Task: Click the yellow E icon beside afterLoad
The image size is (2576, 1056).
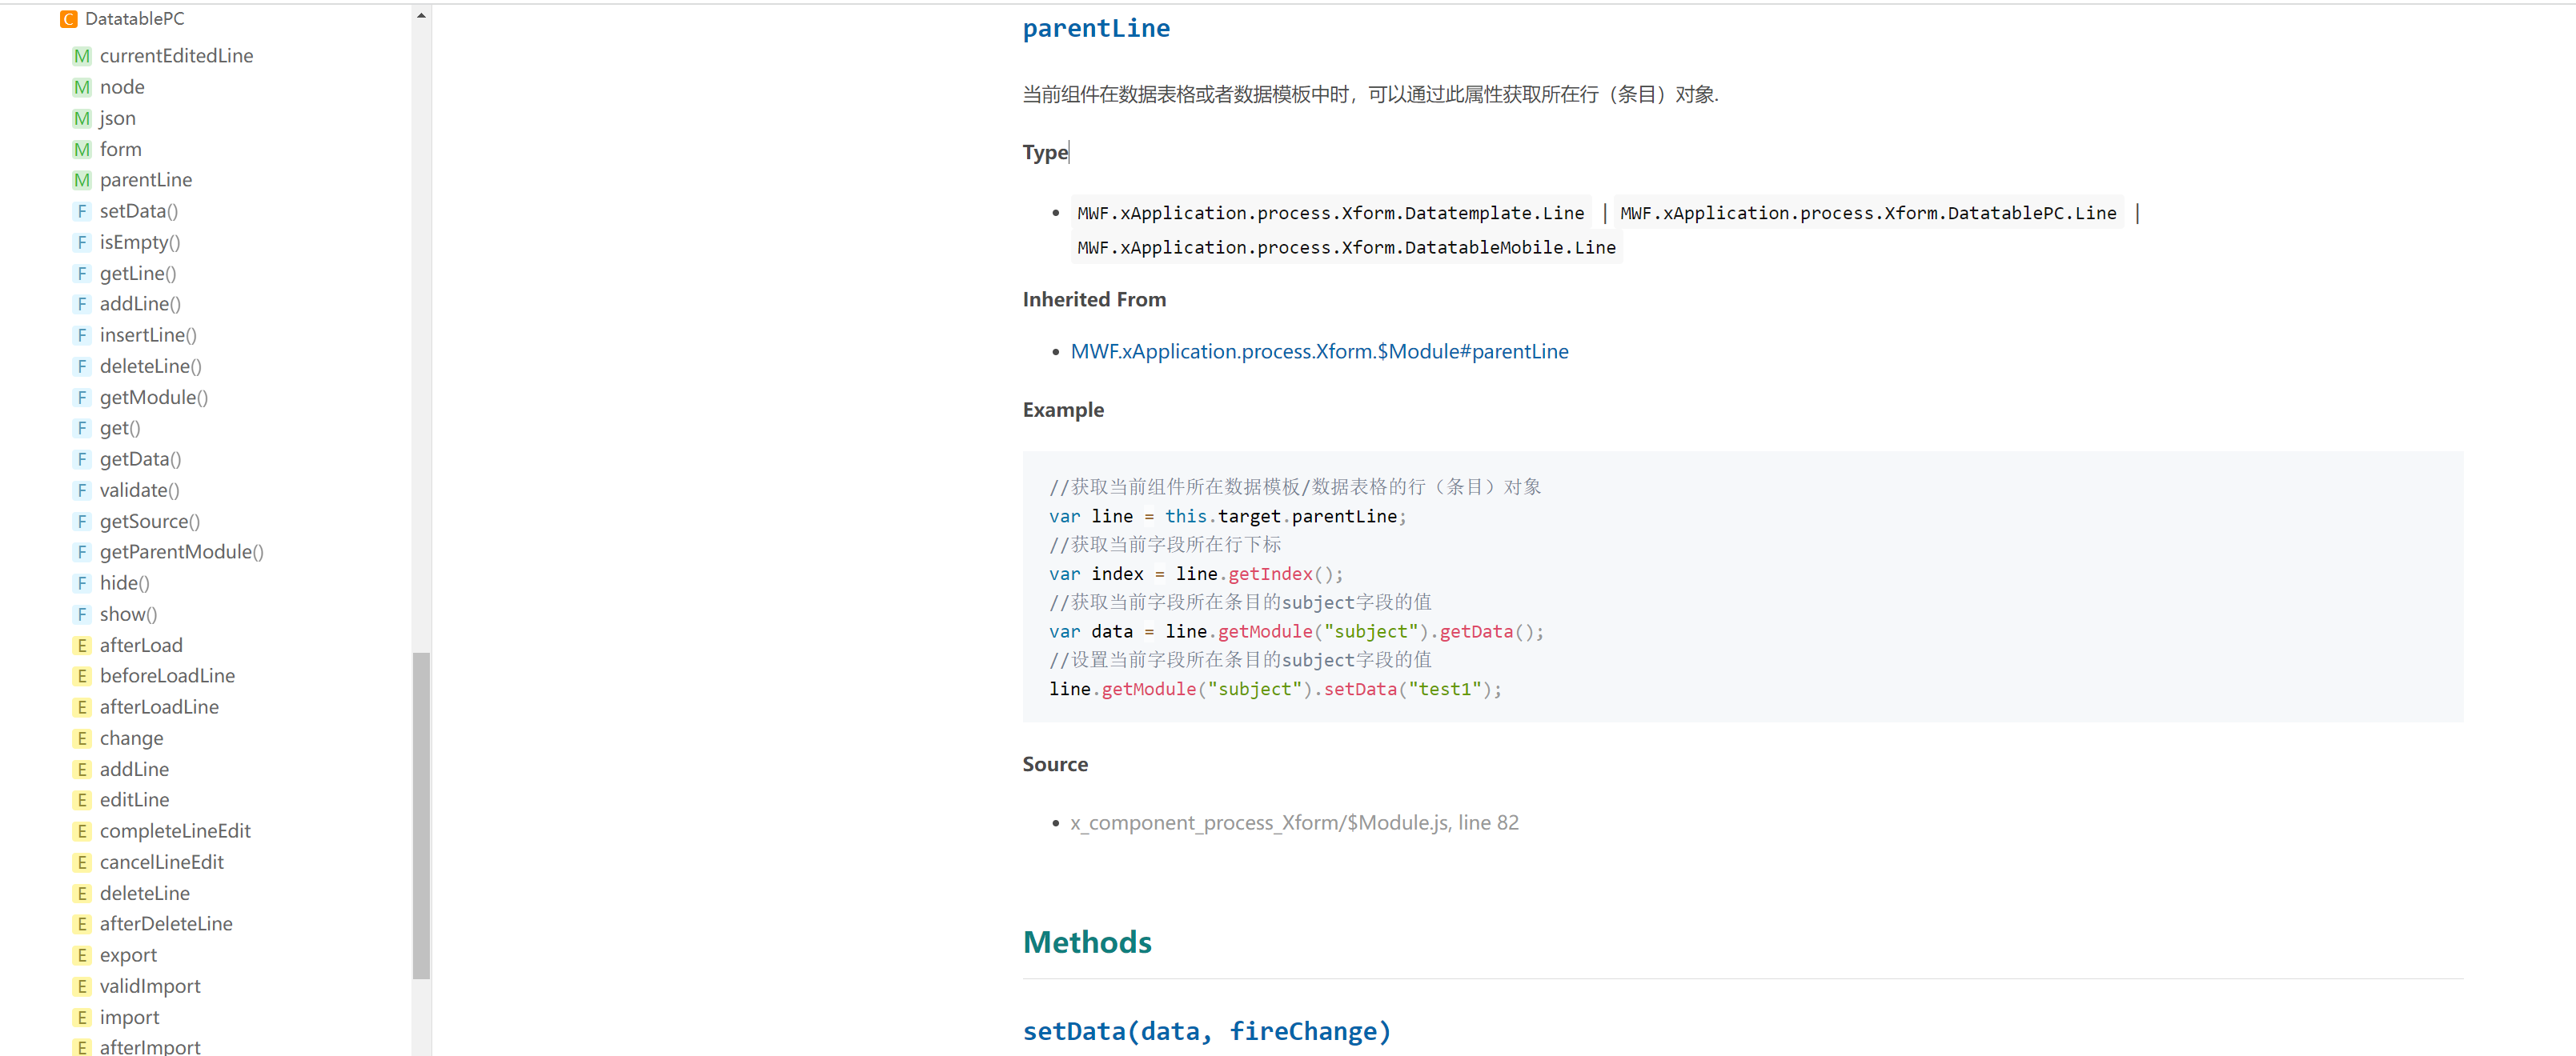Action: pyautogui.click(x=82, y=646)
